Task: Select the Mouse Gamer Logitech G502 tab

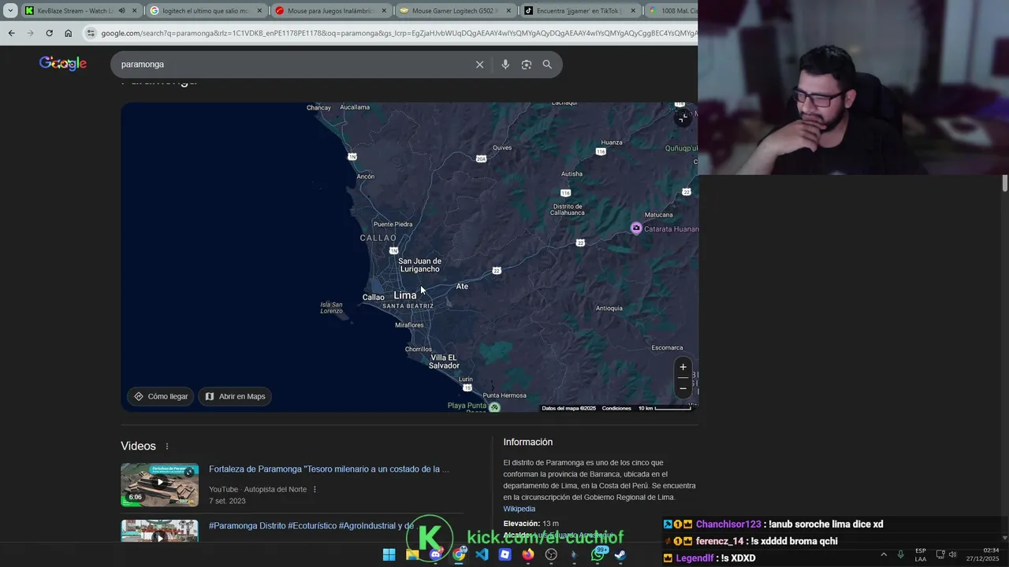Action: coord(456,11)
